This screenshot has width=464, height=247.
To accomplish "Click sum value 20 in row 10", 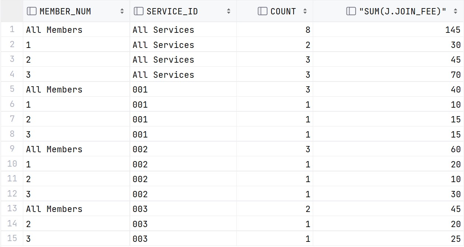I will [388, 164].
